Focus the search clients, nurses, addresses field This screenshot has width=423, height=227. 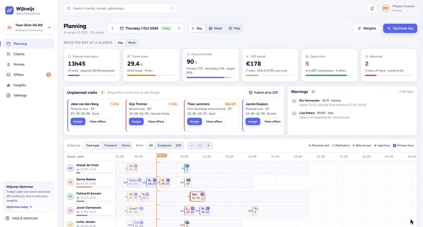tap(120, 8)
